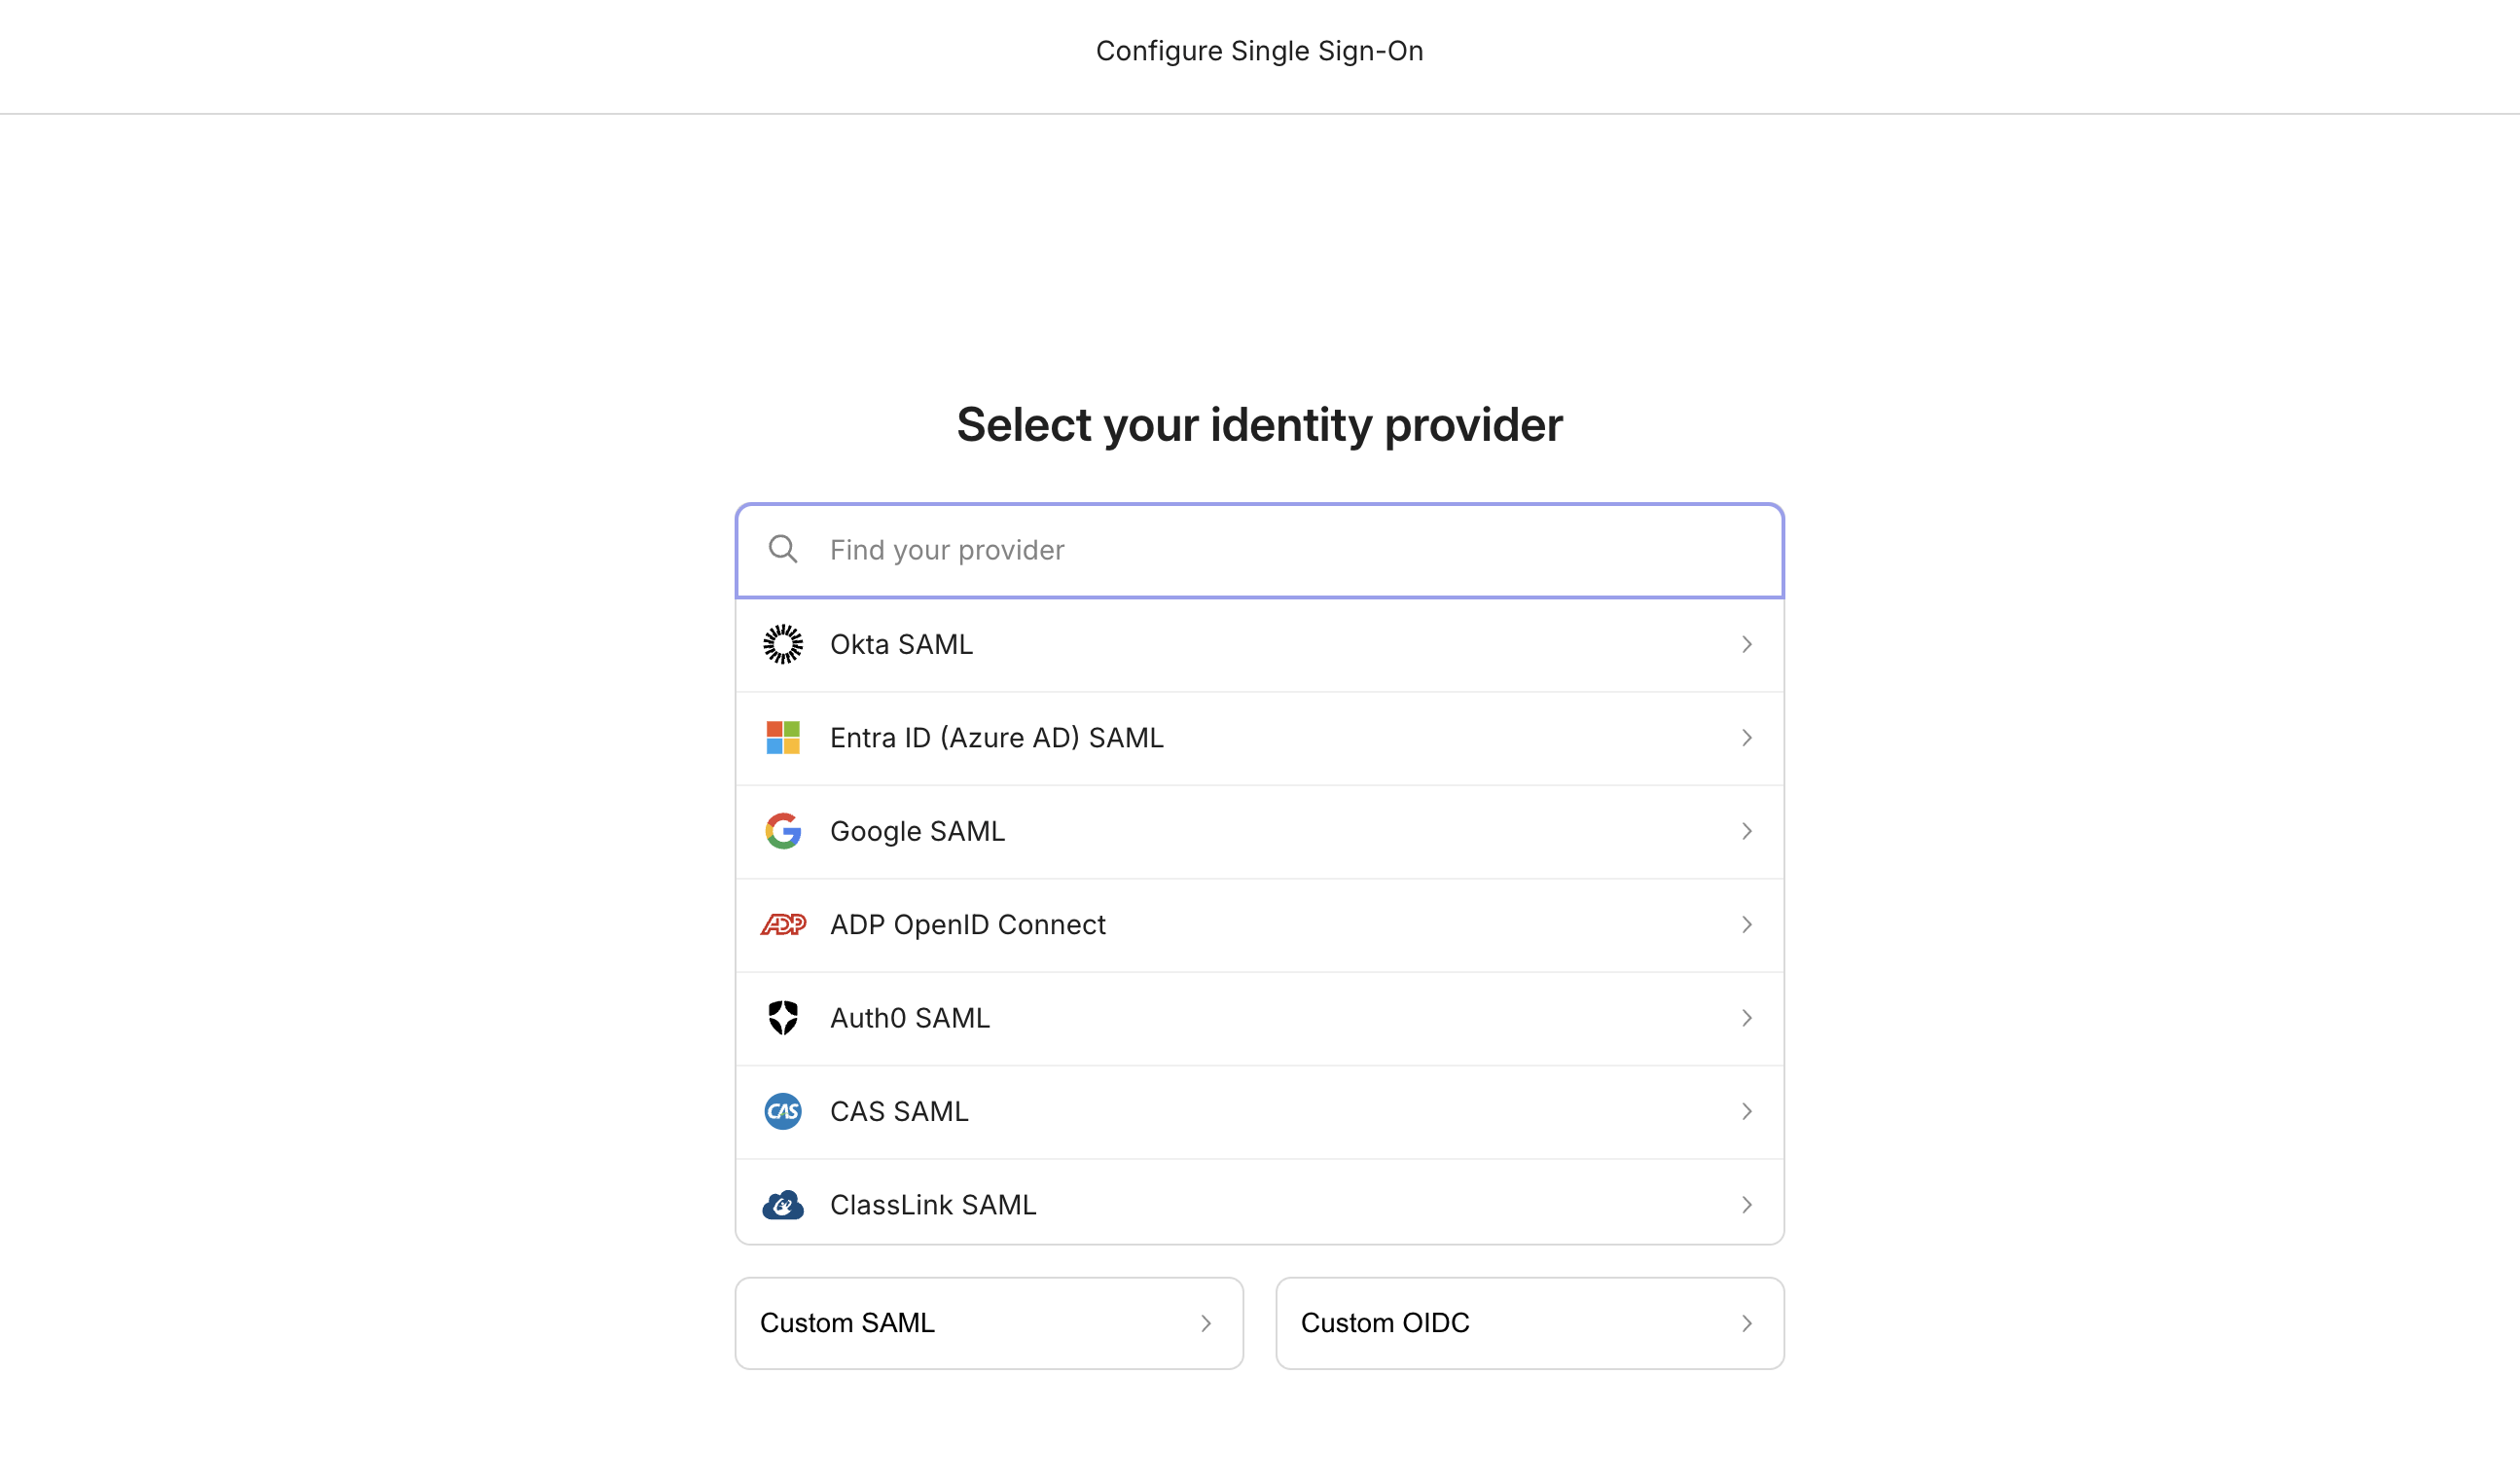Image resolution: width=2520 pixels, height=1483 pixels.
Task: Click the chevron inside Custom OIDC button
Action: (1746, 1323)
